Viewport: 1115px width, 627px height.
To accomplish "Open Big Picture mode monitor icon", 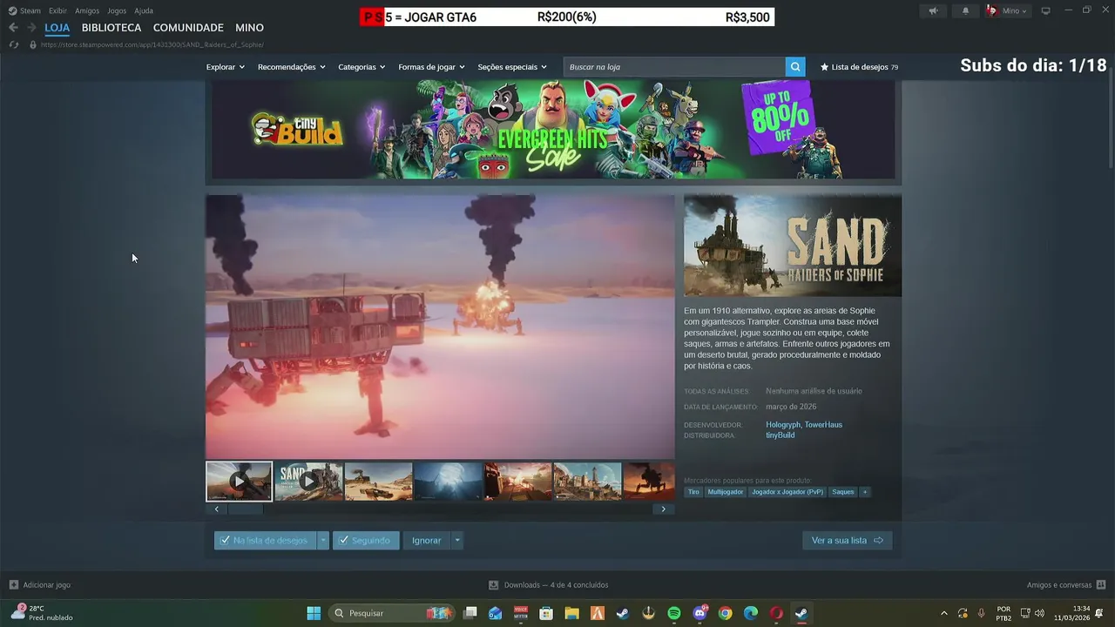I will click(x=1046, y=10).
